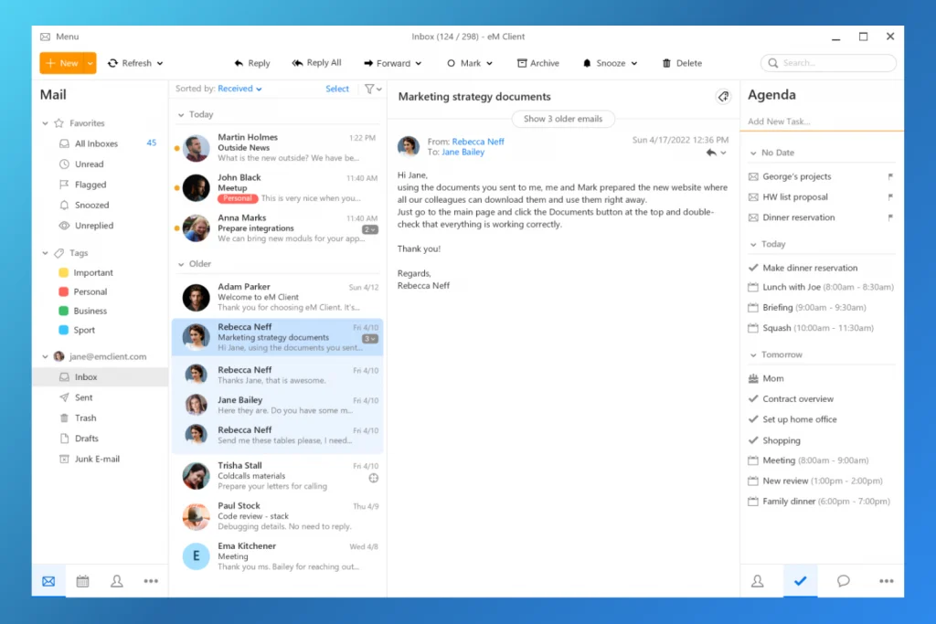Collapse the Older message group

tap(181, 264)
